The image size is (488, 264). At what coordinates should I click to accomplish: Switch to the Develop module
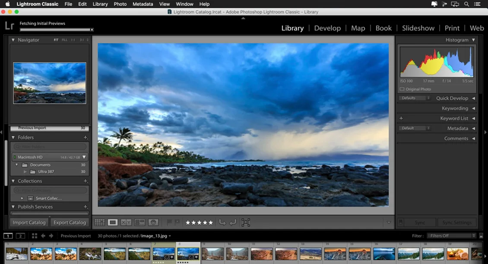click(x=327, y=28)
